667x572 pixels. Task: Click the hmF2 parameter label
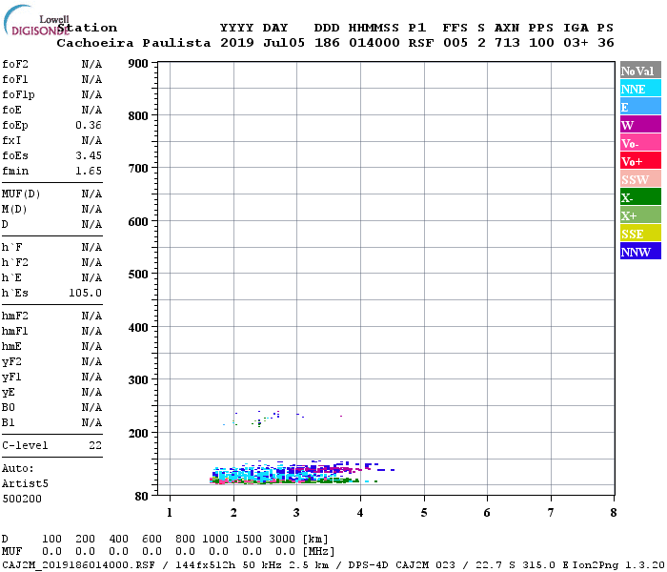click(15, 317)
